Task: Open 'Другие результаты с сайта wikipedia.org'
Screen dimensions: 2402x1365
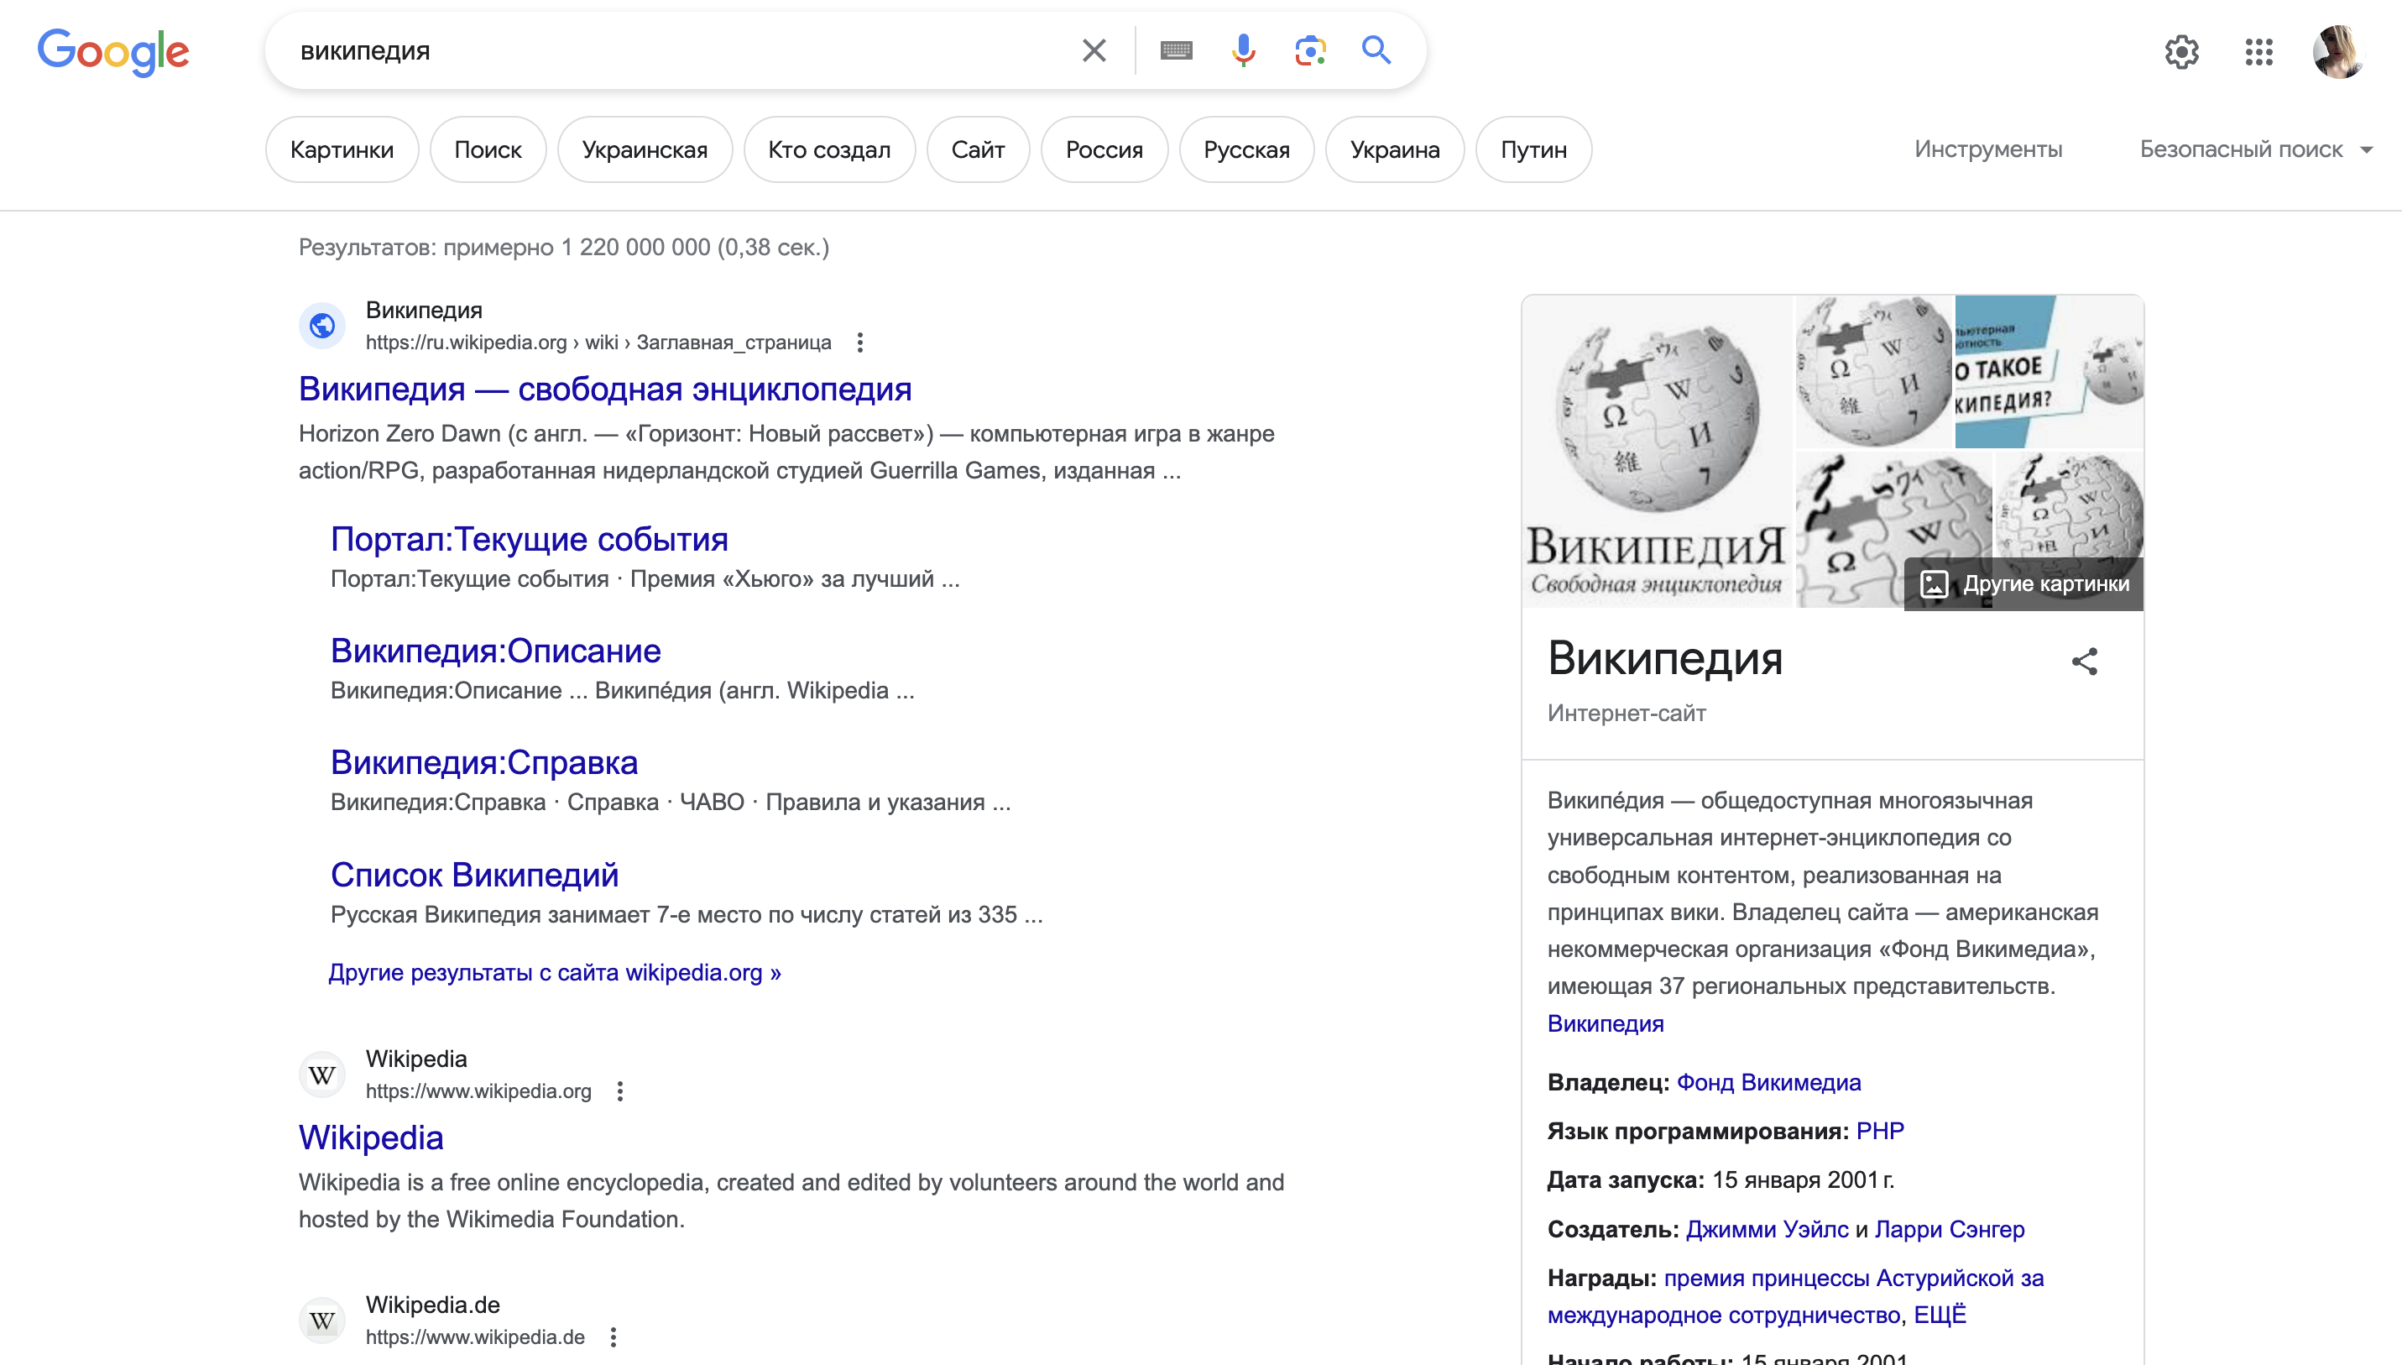Action: tap(555, 972)
